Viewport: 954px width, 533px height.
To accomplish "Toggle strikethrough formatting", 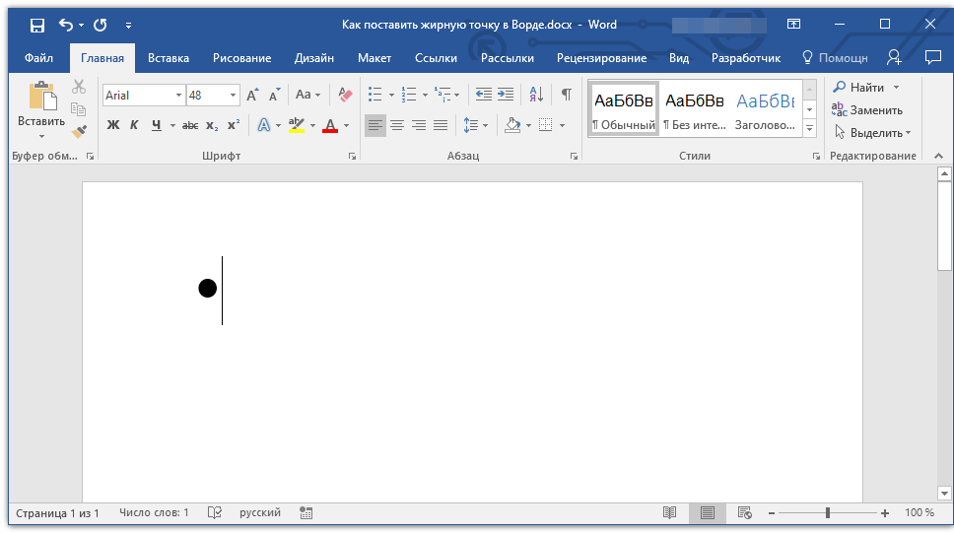I will point(190,125).
